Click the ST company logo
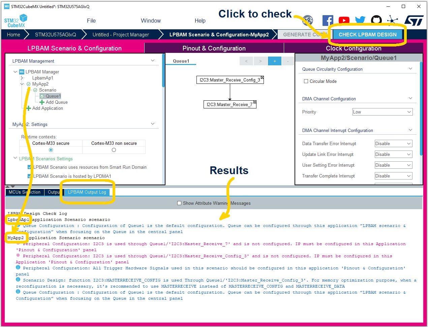Screen dimensions: 428x327 click(x=414, y=21)
